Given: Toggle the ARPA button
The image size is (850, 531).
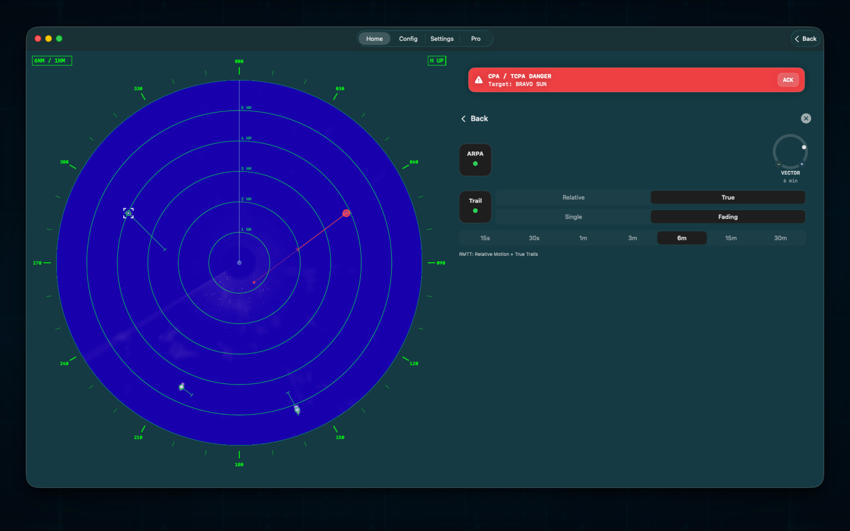Looking at the screenshot, I should pos(475,159).
